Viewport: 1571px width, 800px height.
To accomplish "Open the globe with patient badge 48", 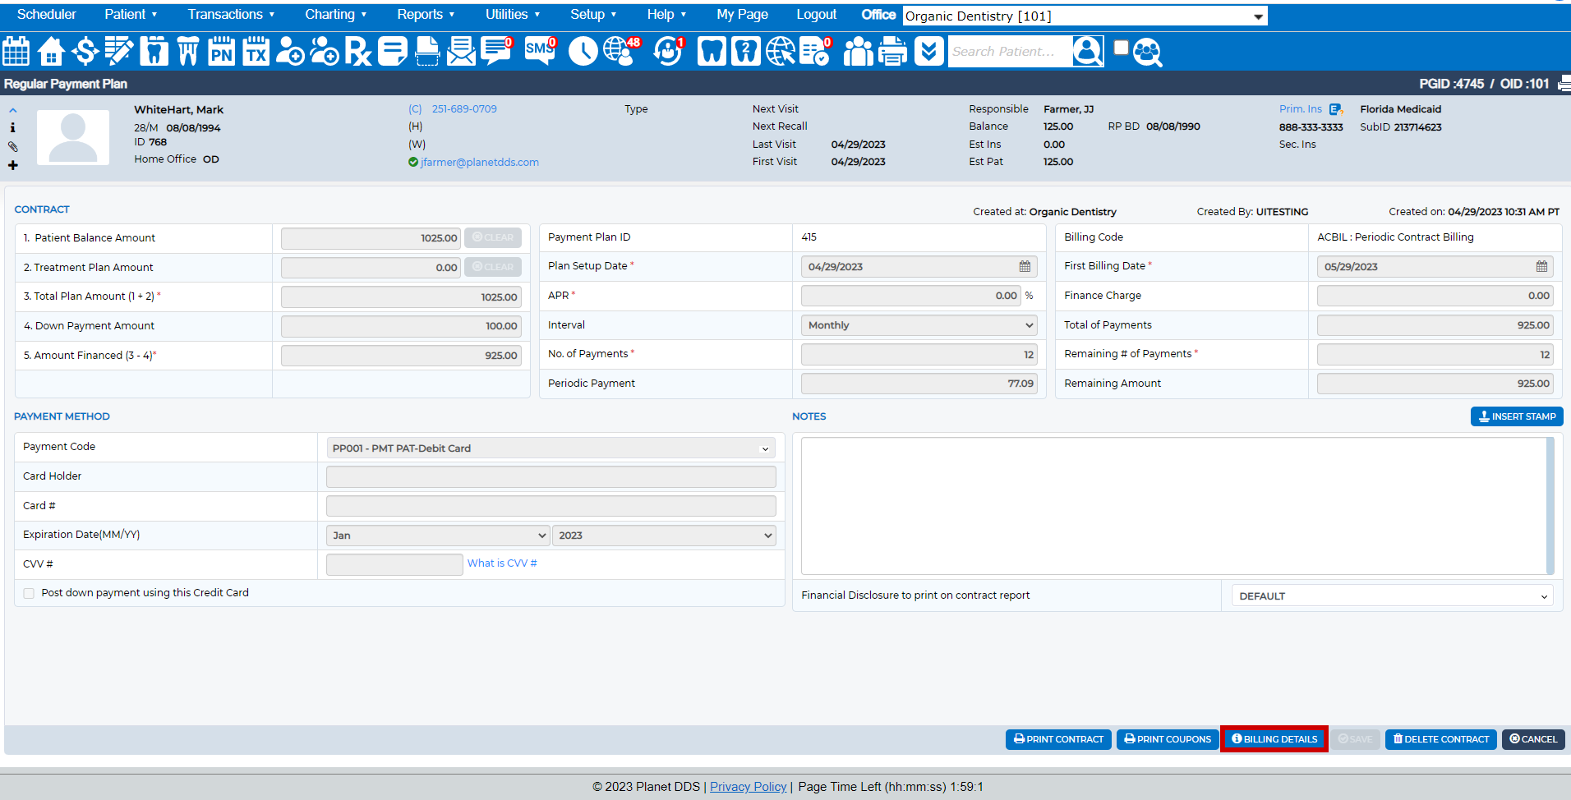I will (621, 51).
